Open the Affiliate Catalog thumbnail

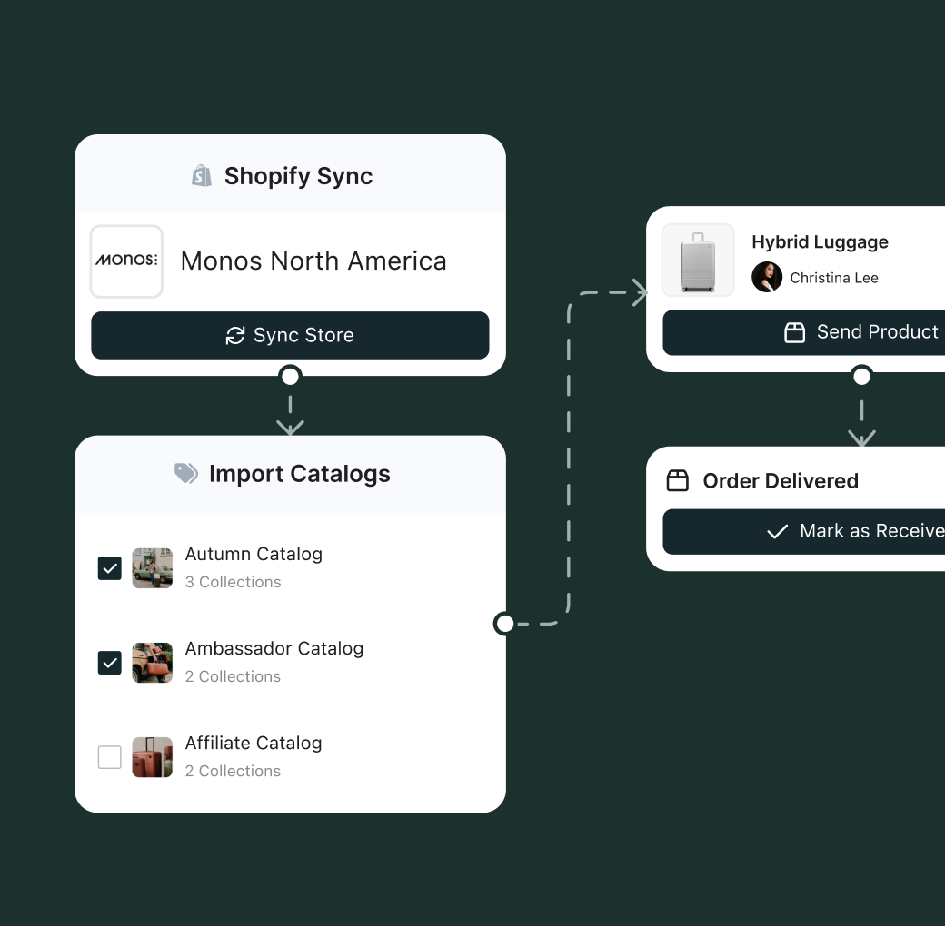point(153,757)
